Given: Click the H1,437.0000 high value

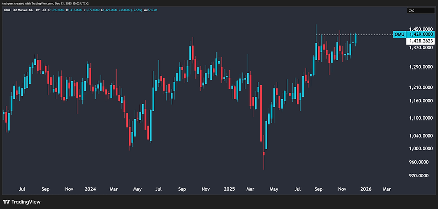Looking at the screenshot, I should [74, 10].
